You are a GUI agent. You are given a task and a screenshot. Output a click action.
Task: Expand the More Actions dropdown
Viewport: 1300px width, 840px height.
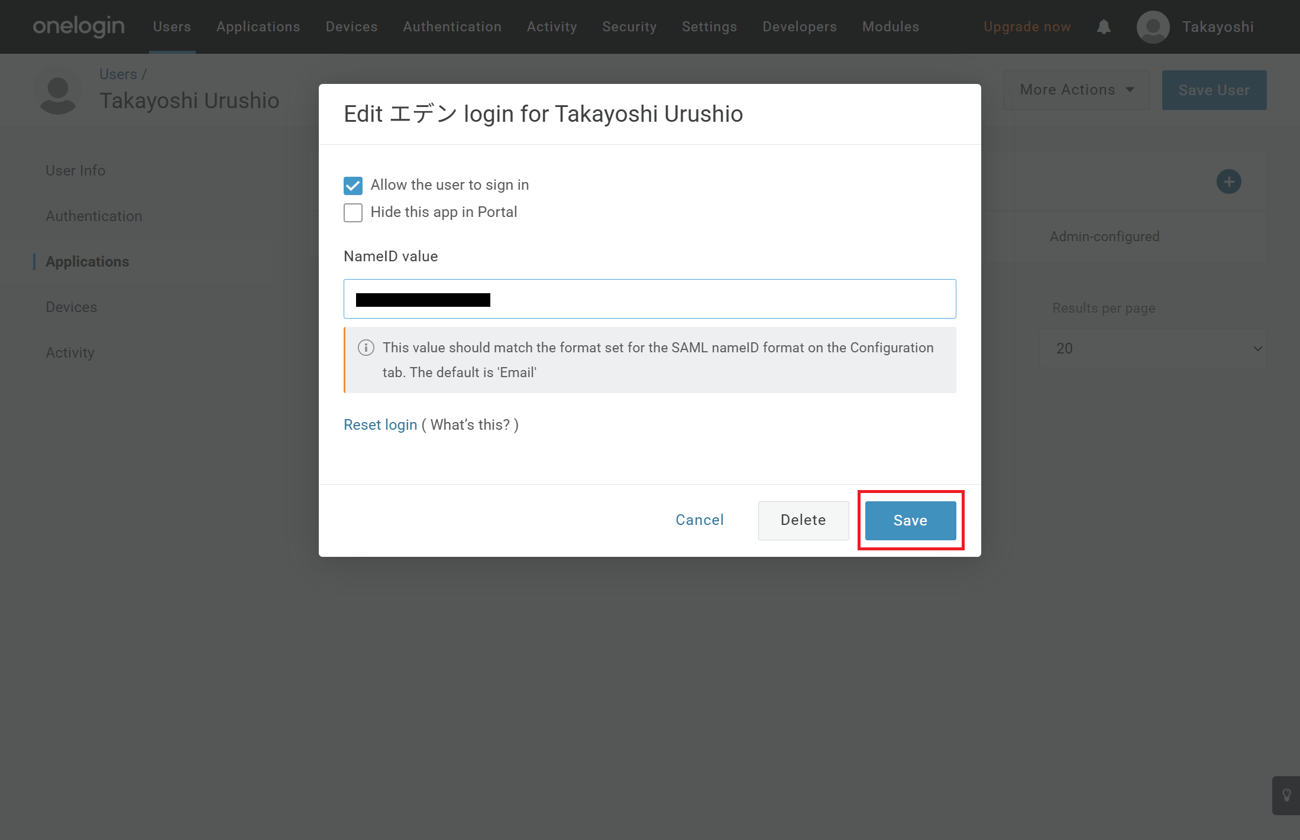coord(1076,90)
